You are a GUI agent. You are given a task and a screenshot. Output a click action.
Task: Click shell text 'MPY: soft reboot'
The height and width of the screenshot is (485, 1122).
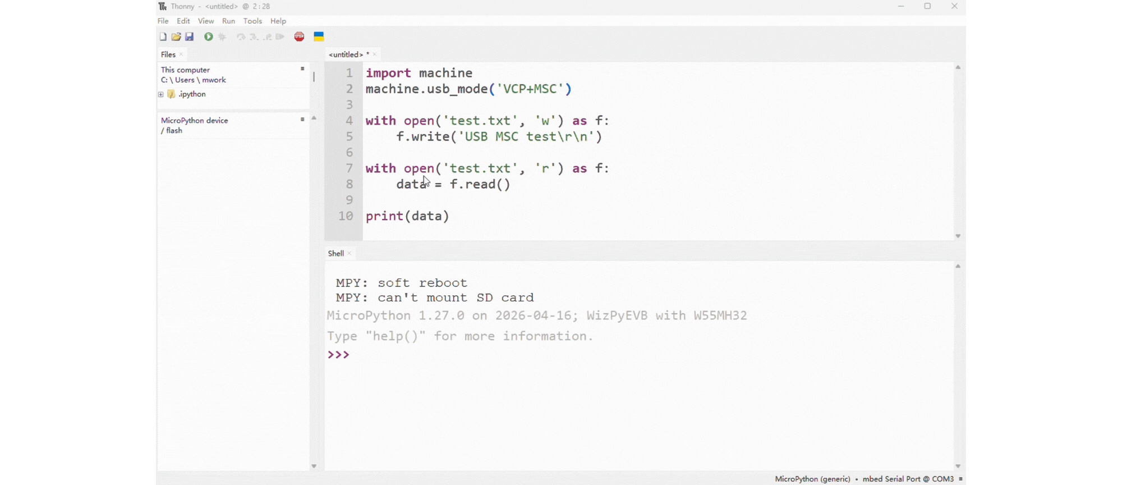click(x=401, y=283)
